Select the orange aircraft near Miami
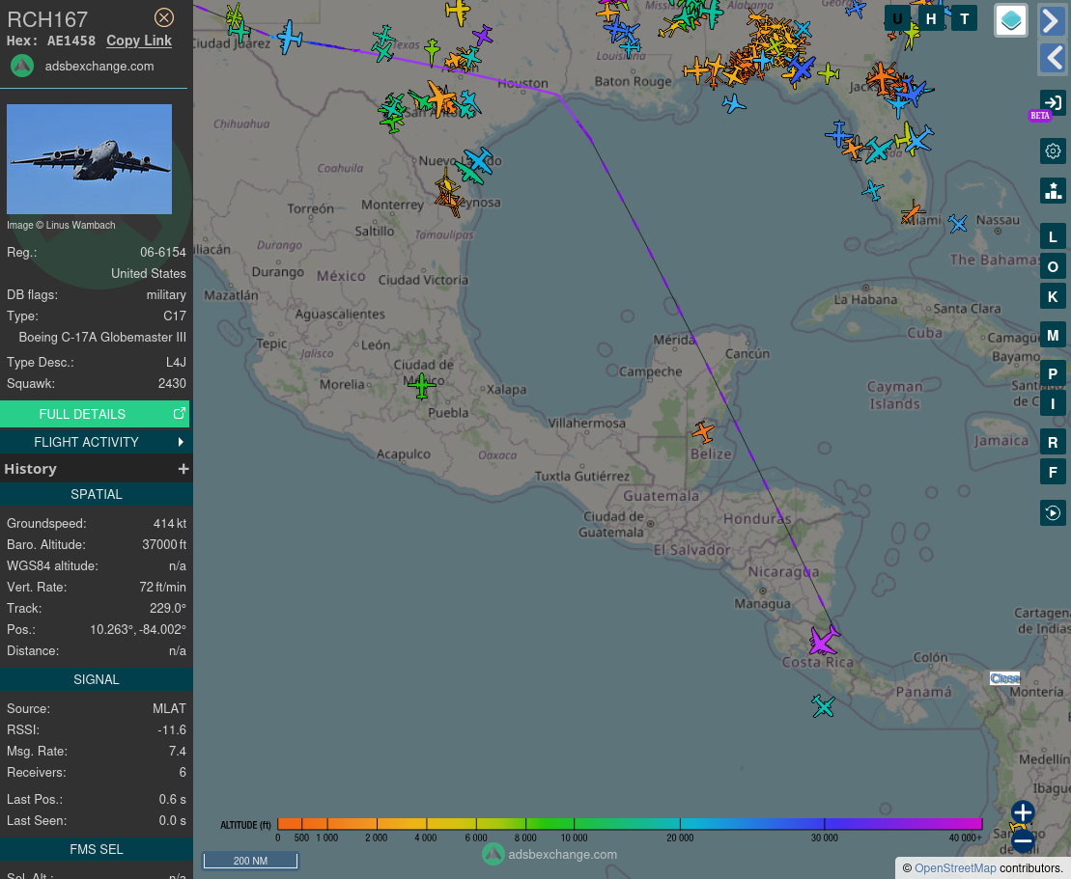Screen dimensions: 1071x879 pos(913,212)
